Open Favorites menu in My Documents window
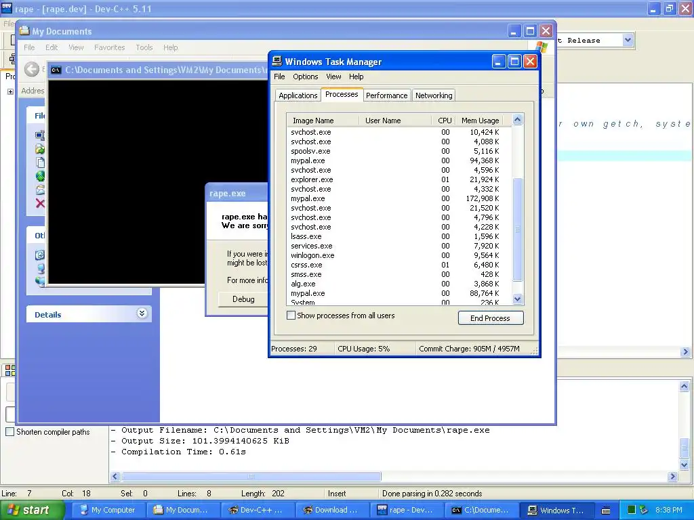The image size is (694, 520). click(109, 47)
